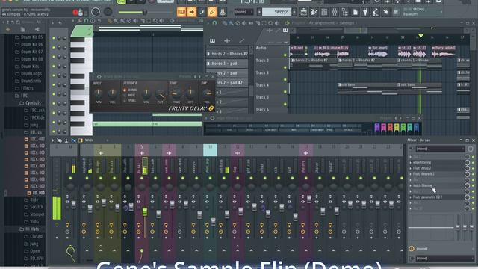Click the da sax mixer track volume fader
Image resolution: width=478 pixels, height=269 pixels.
[145, 211]
